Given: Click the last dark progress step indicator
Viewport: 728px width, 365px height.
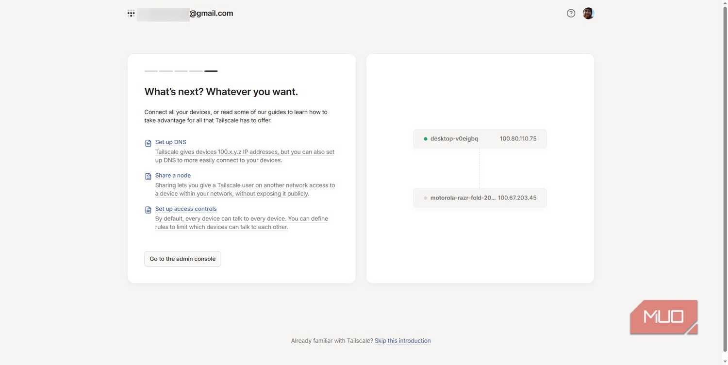Looking at the screenshot, I should tap(211, 71).
